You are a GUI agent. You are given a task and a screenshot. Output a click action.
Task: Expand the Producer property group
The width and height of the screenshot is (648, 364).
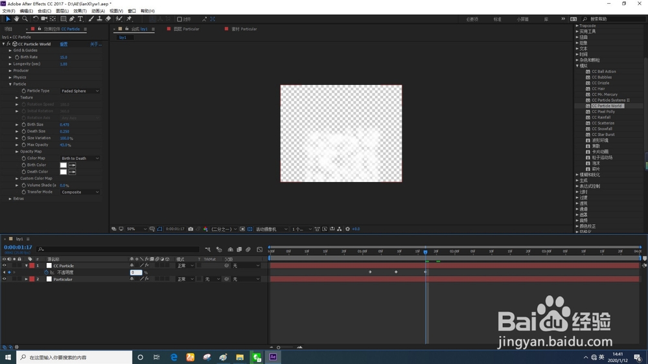click(10, 71)
